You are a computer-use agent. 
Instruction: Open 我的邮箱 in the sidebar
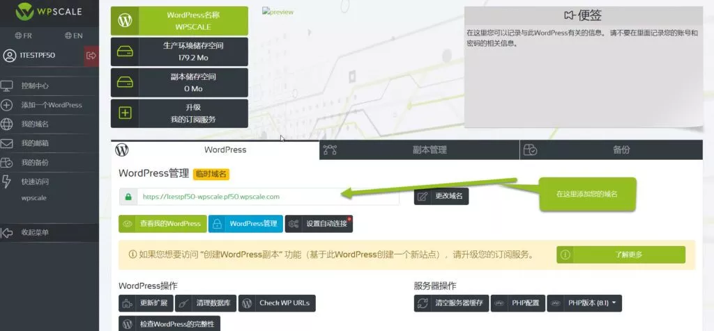click(x=35, y=143)
